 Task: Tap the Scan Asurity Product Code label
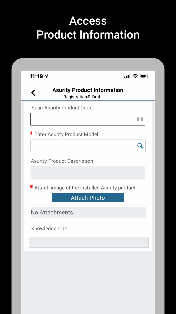tap(62, 108)
